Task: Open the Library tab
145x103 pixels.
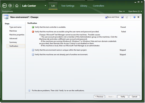Action: coord(84,6)
